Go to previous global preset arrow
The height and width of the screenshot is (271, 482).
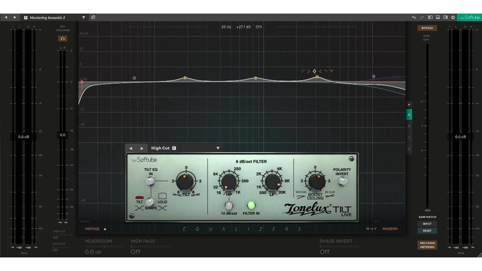pos(6,17)
